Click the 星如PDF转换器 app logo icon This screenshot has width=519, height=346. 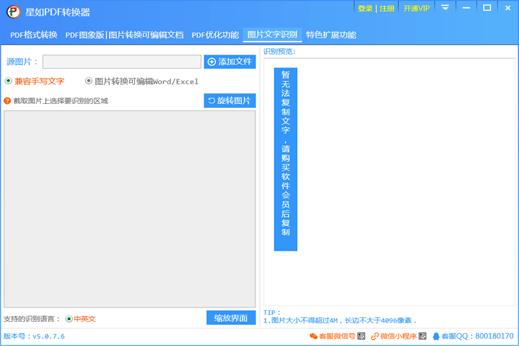(x=14, y=12)
